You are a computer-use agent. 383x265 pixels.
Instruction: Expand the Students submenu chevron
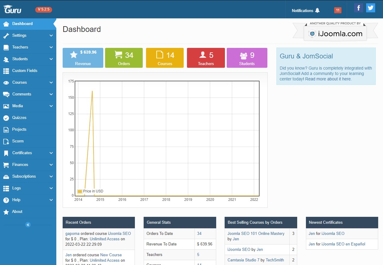click(51, 59)
